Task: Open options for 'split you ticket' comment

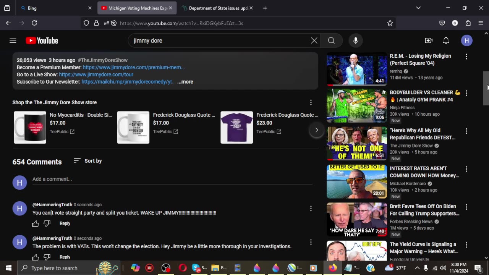Action: click(x=311, y=209)
